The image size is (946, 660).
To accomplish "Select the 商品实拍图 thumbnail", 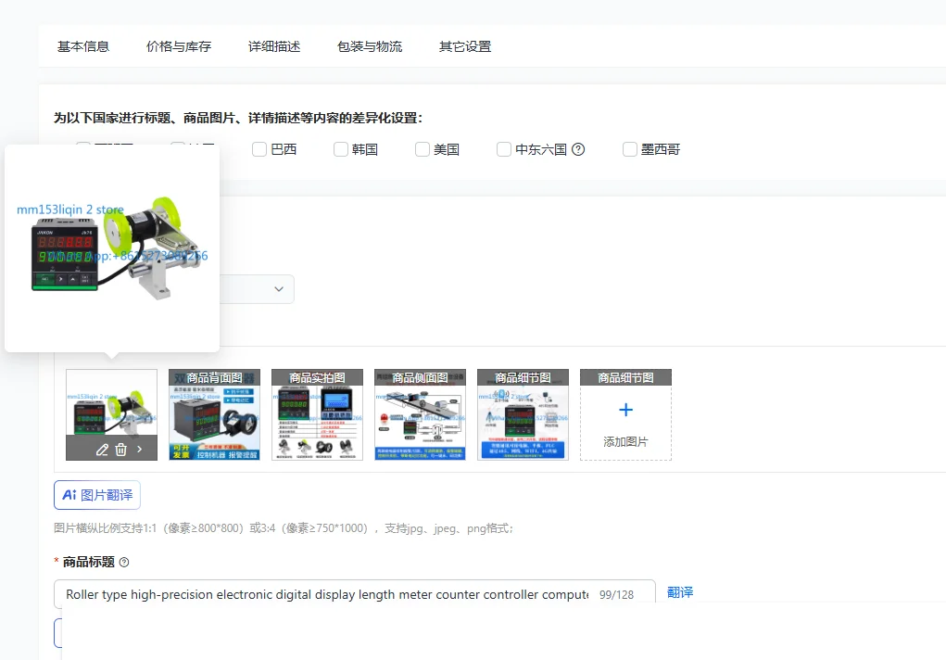I will click(318, 415).
